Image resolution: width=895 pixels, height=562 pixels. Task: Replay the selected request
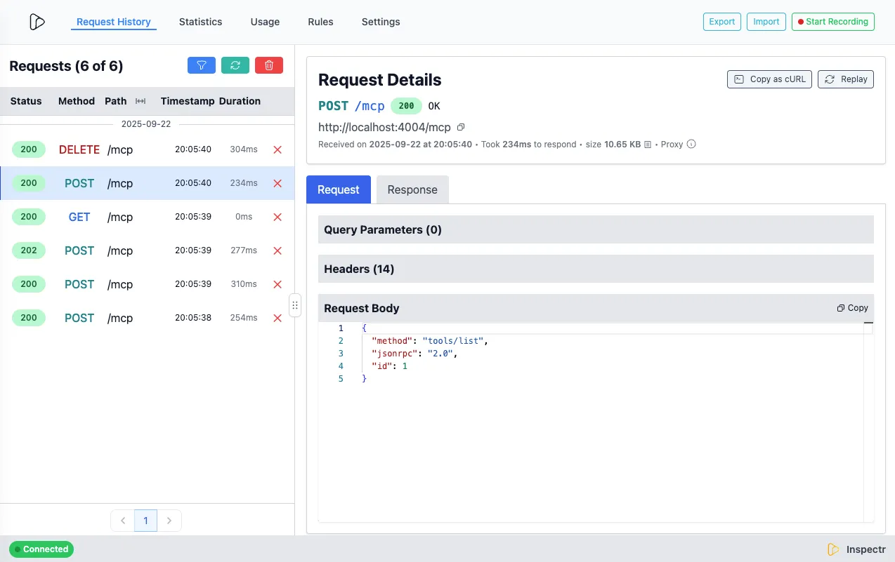click(846, 79)
